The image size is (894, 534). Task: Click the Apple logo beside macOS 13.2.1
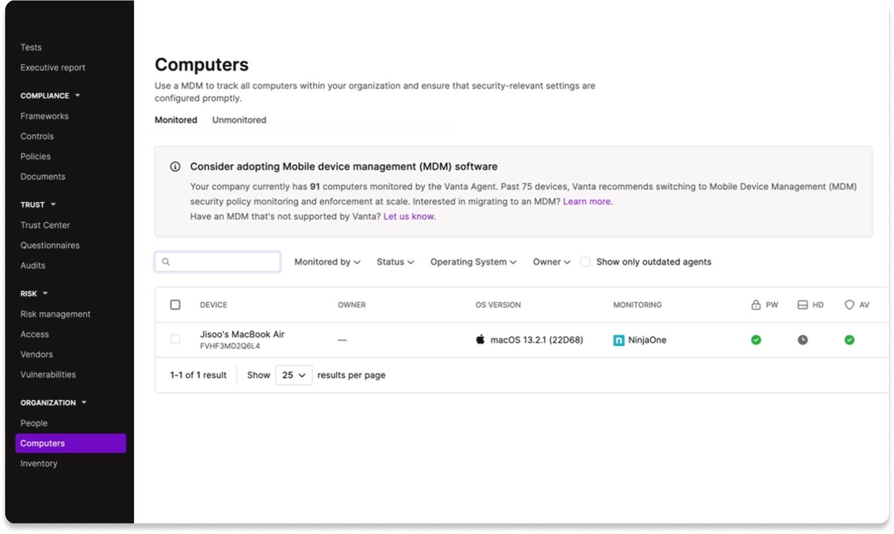click(x=480, y=339)
